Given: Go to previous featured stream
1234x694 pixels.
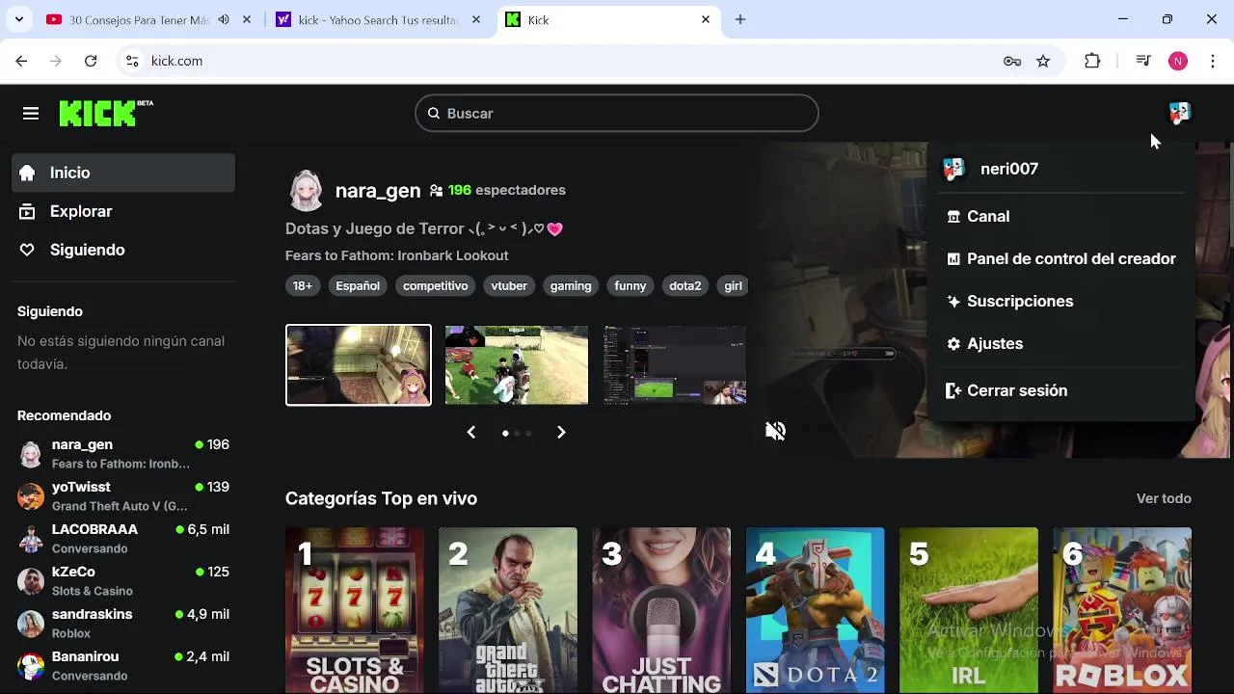Looking at the screenshot, I should point(471,433).
